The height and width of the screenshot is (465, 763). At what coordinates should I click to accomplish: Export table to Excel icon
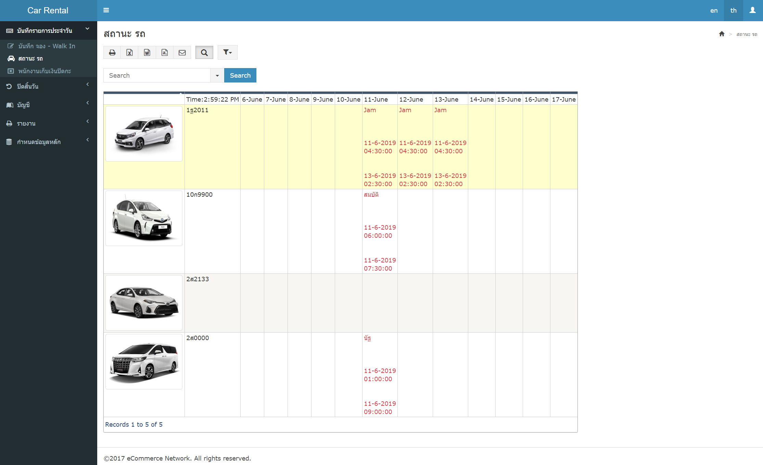tap(129, 52)
